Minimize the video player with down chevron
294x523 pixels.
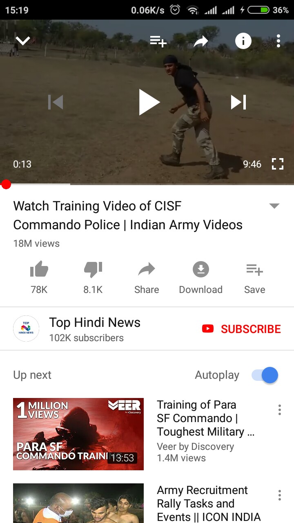pyautogui.click(x=23, y=41)
